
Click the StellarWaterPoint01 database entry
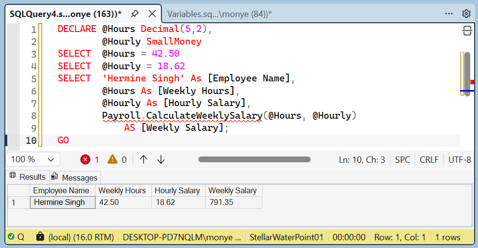286,237
